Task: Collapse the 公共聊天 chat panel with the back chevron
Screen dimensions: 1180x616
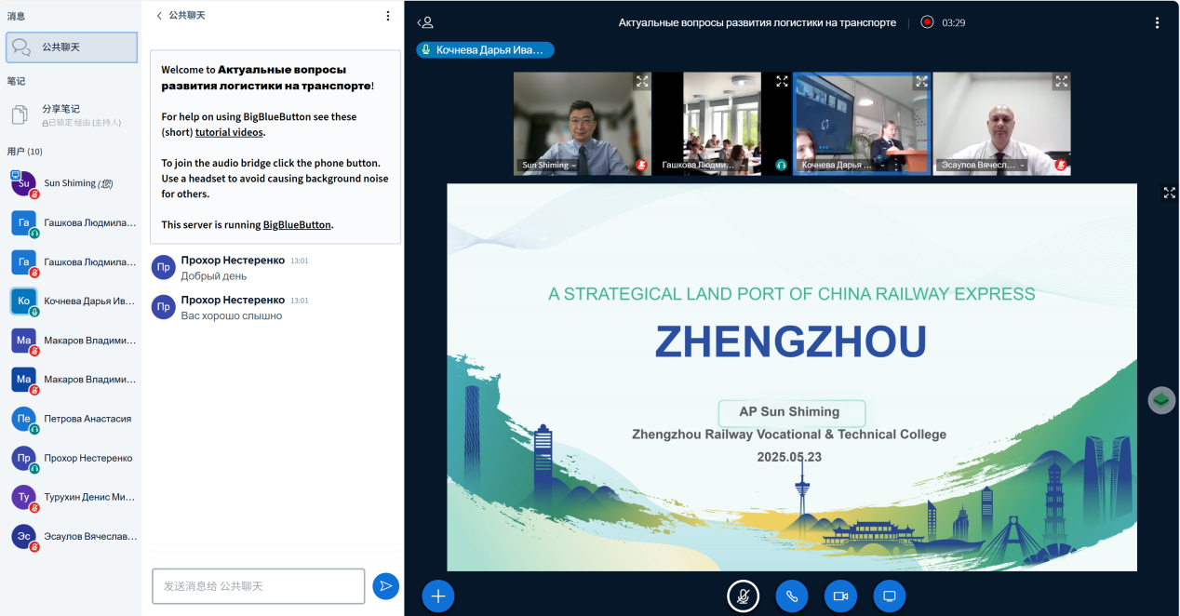Action: tap(159, 16)
